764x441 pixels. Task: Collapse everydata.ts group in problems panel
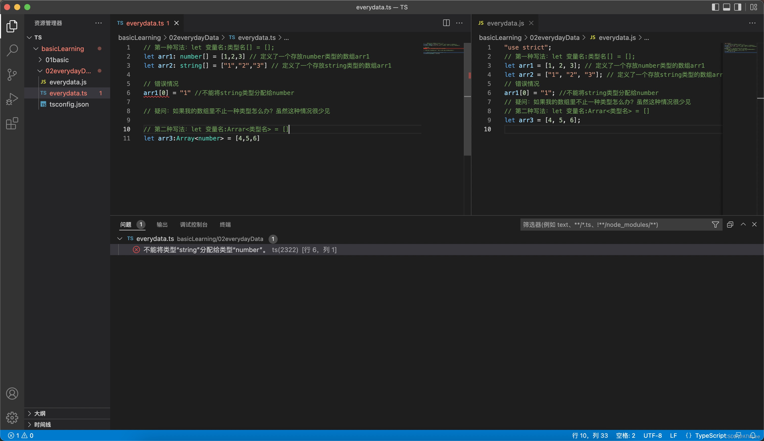(120, 239)
